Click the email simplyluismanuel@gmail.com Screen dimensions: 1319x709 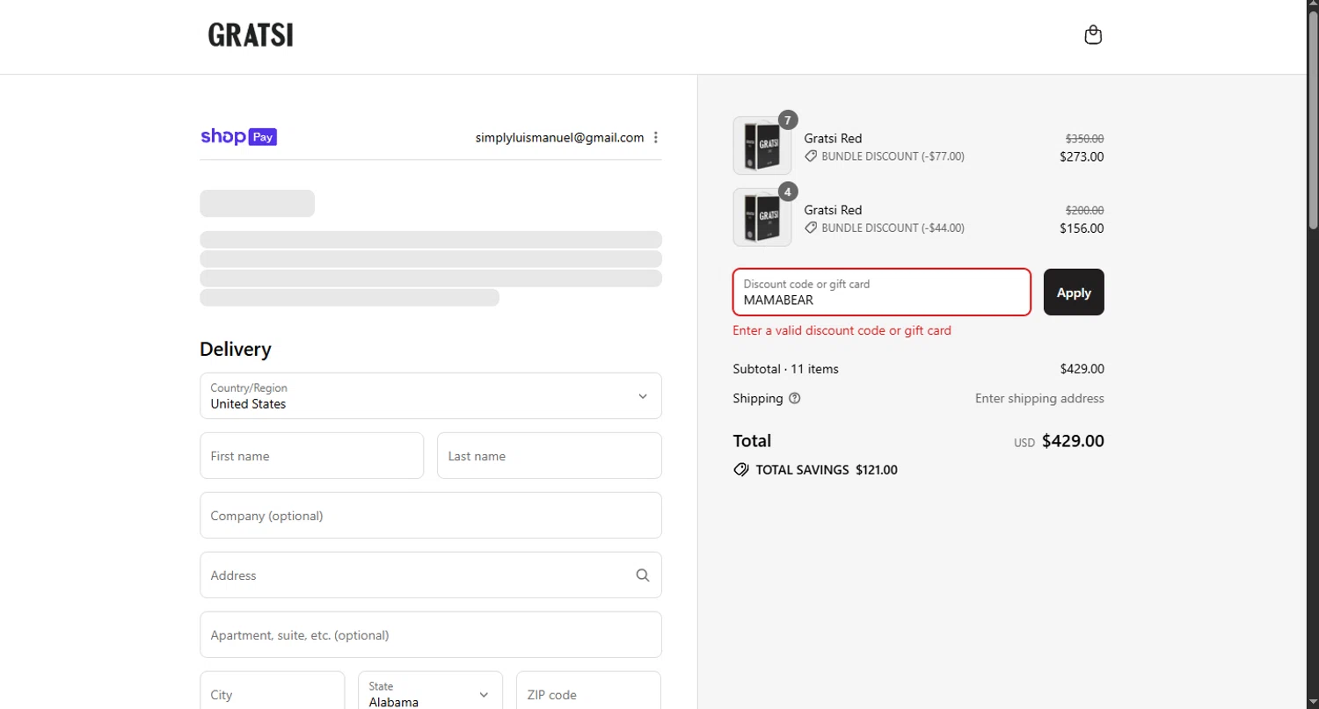point(560,137)
